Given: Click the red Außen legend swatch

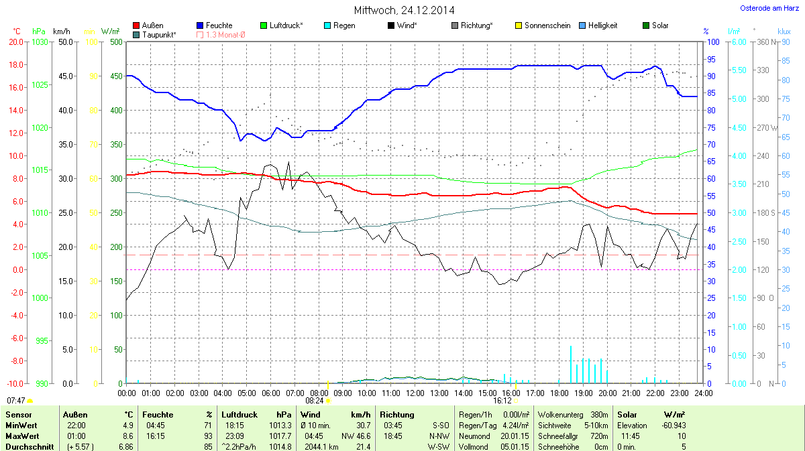Looking at the screenshot, I should [137, 25].
